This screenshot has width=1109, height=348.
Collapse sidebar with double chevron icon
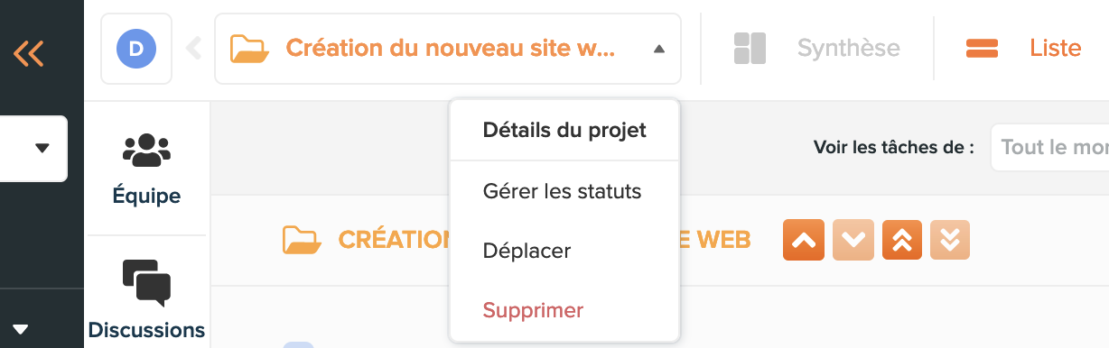click(x=28, y=53)
